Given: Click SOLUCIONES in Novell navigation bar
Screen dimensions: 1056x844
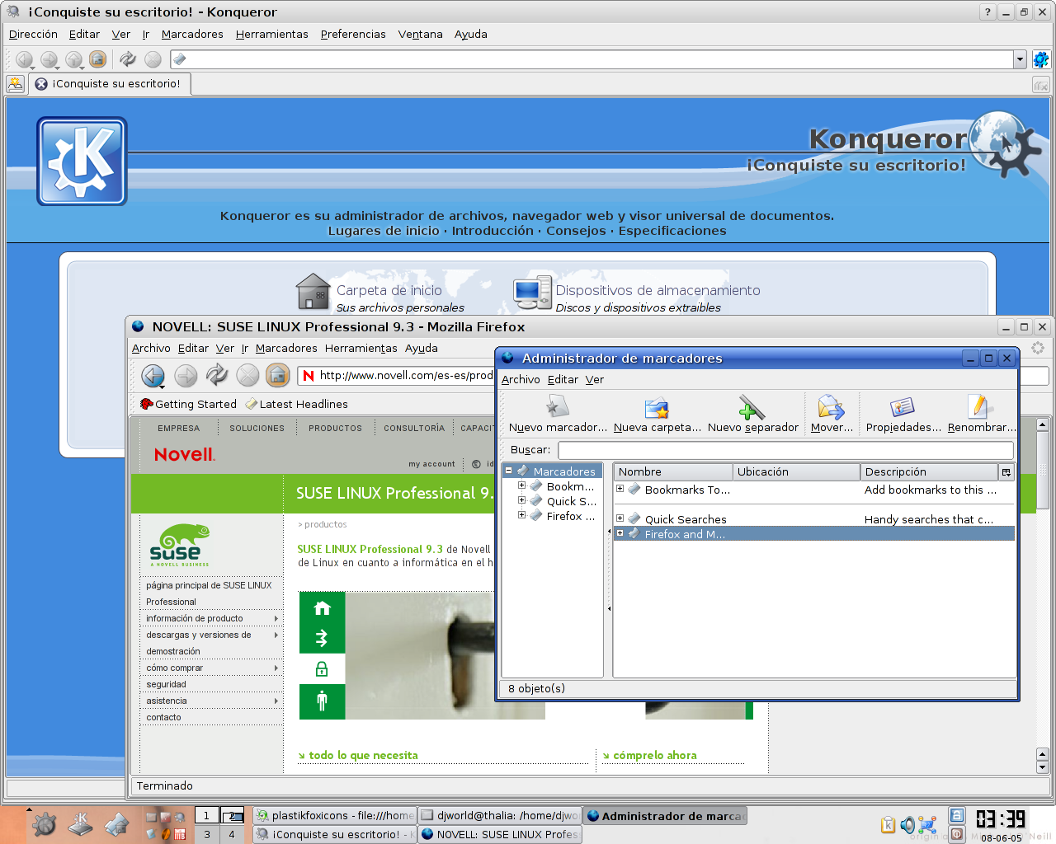Looking at the screenshot, I should 257,428.
